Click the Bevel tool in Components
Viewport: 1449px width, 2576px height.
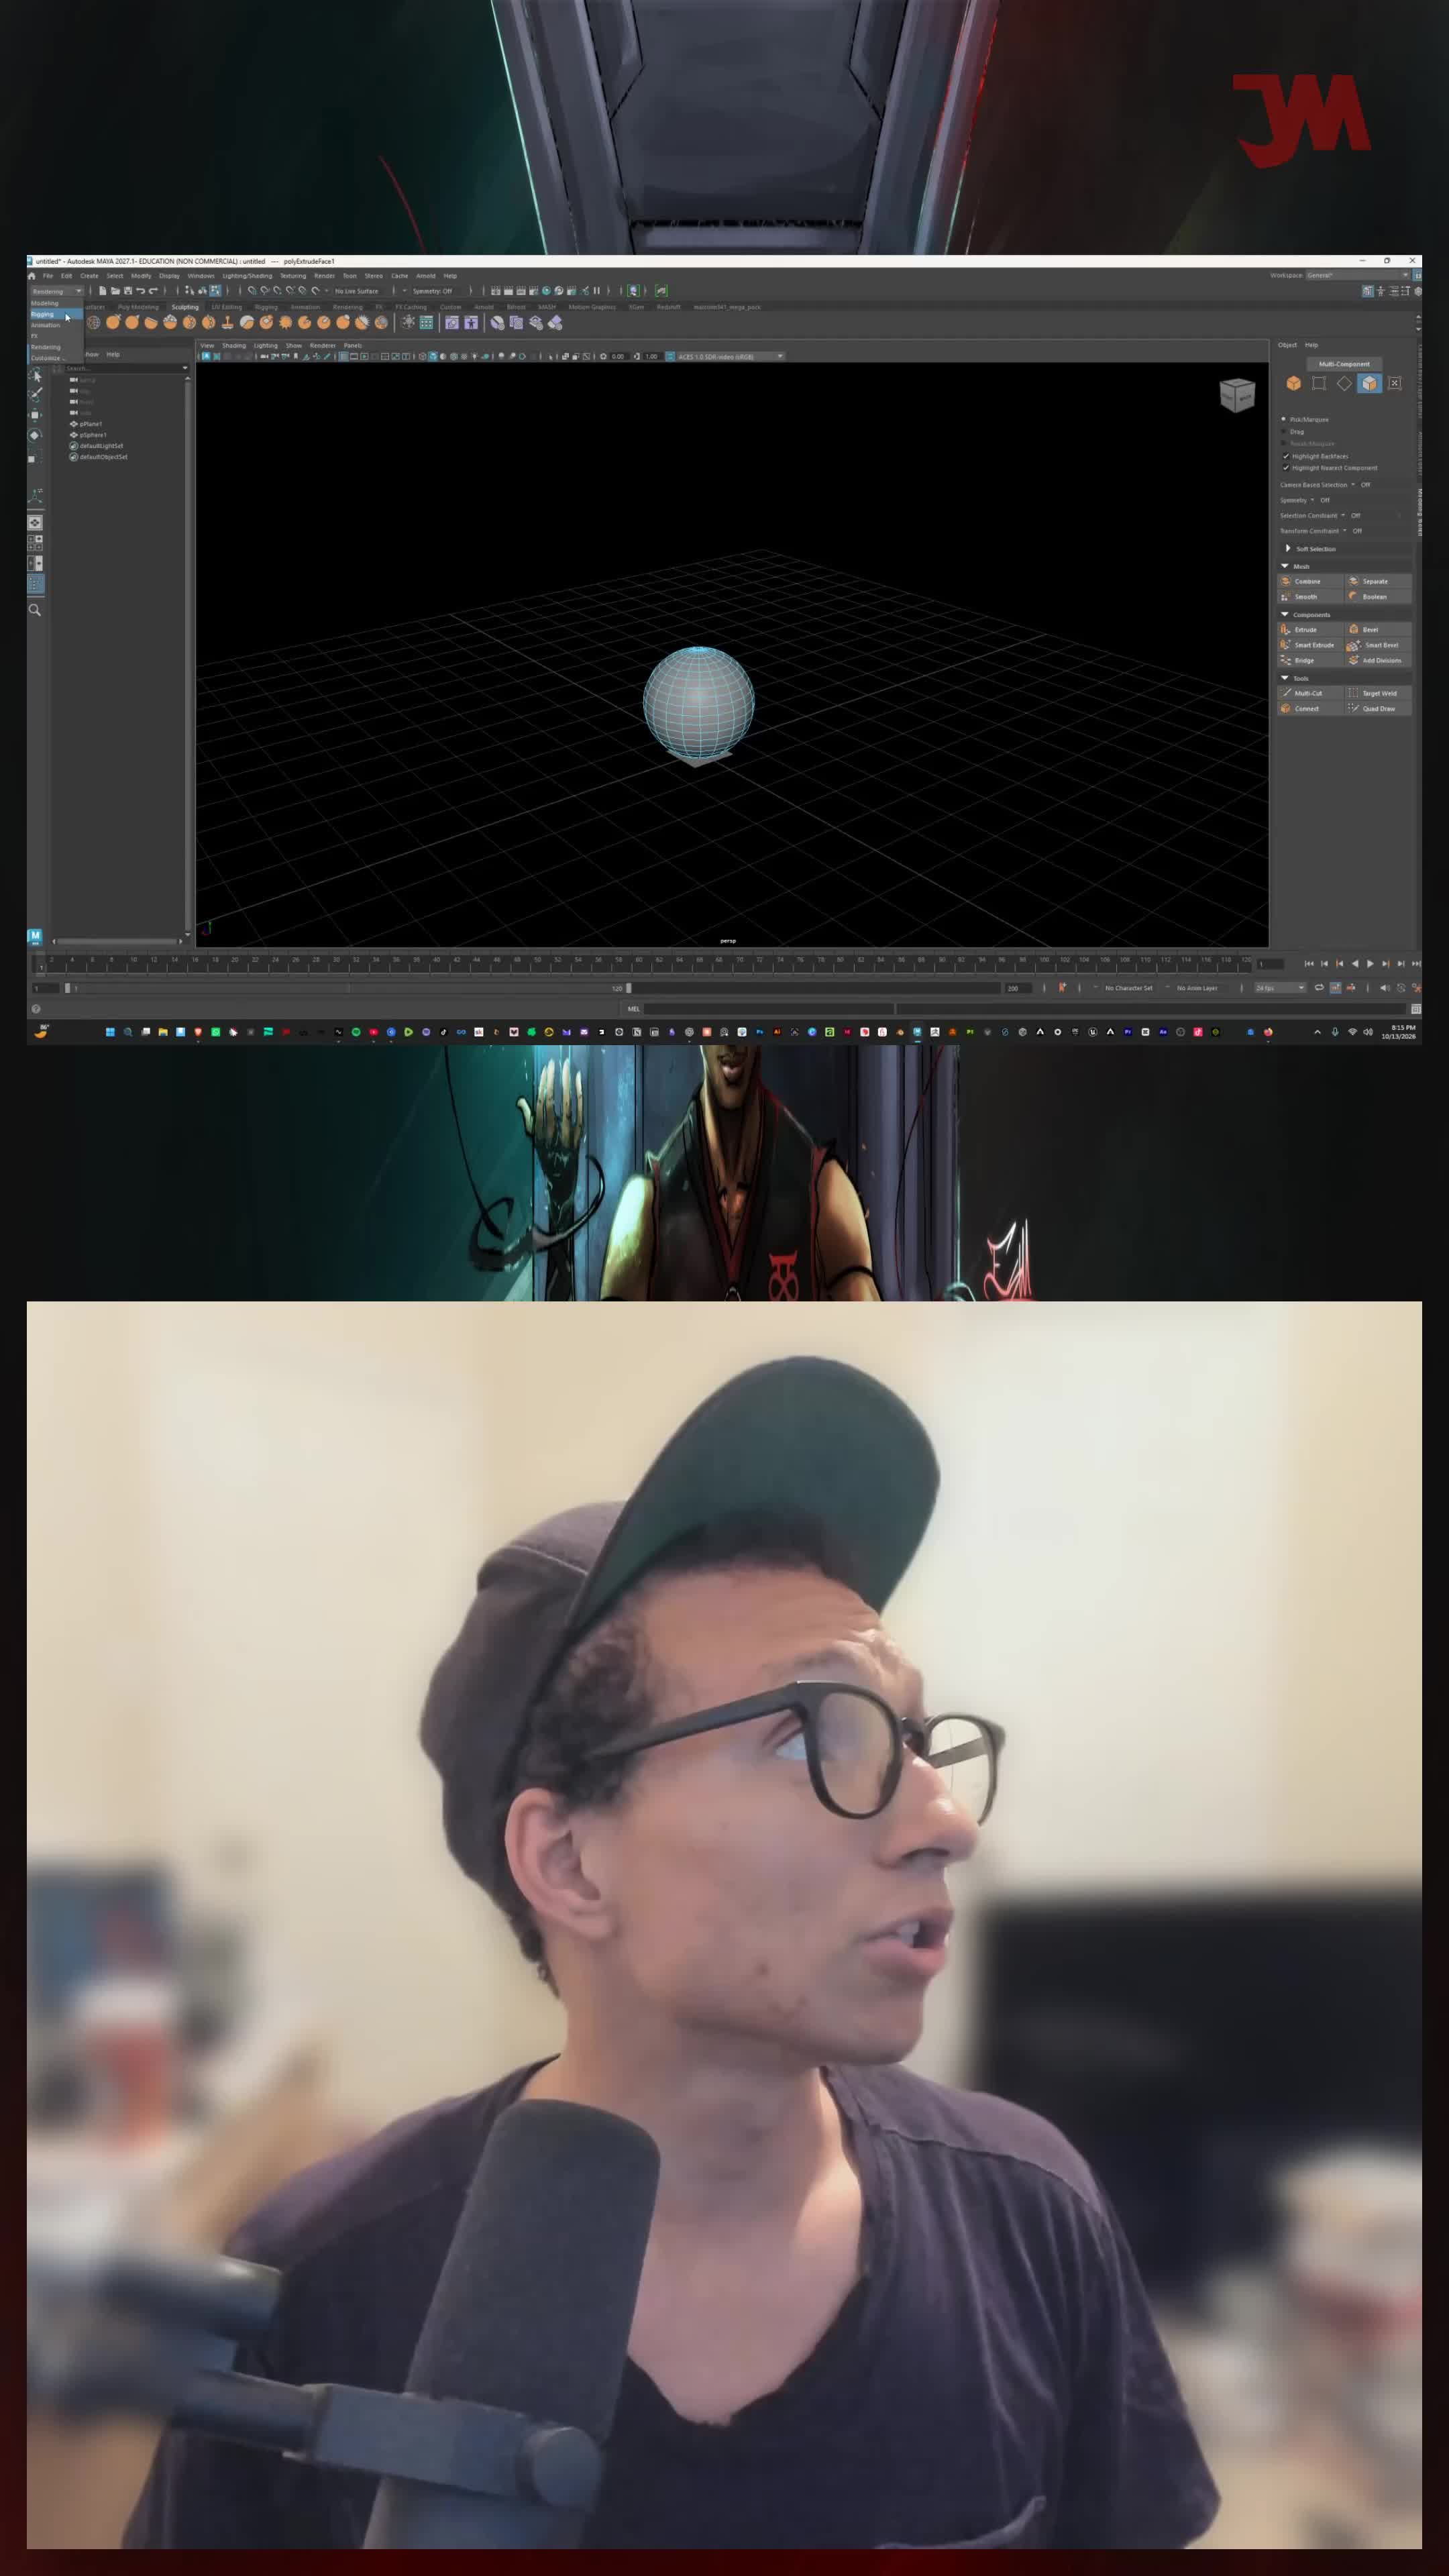1378,630
